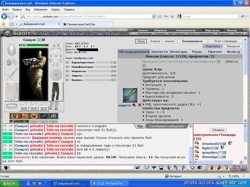Open the back-button history dropdown arrow
Screen dimensions: 250x187
click(x=16, y=16)
